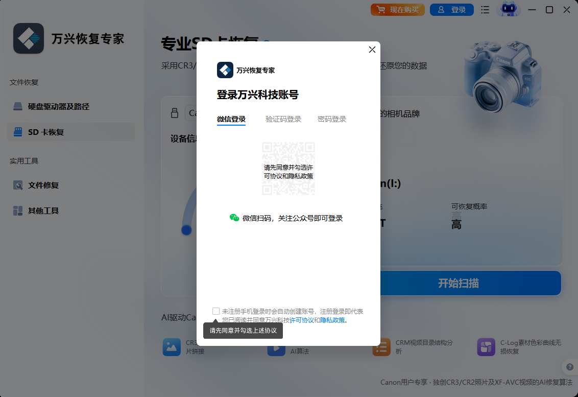Select the 硬盘驱动器及路径 recovery icon
The height and width of the screenshot is (397, 578).
click(x=17, y=106)
